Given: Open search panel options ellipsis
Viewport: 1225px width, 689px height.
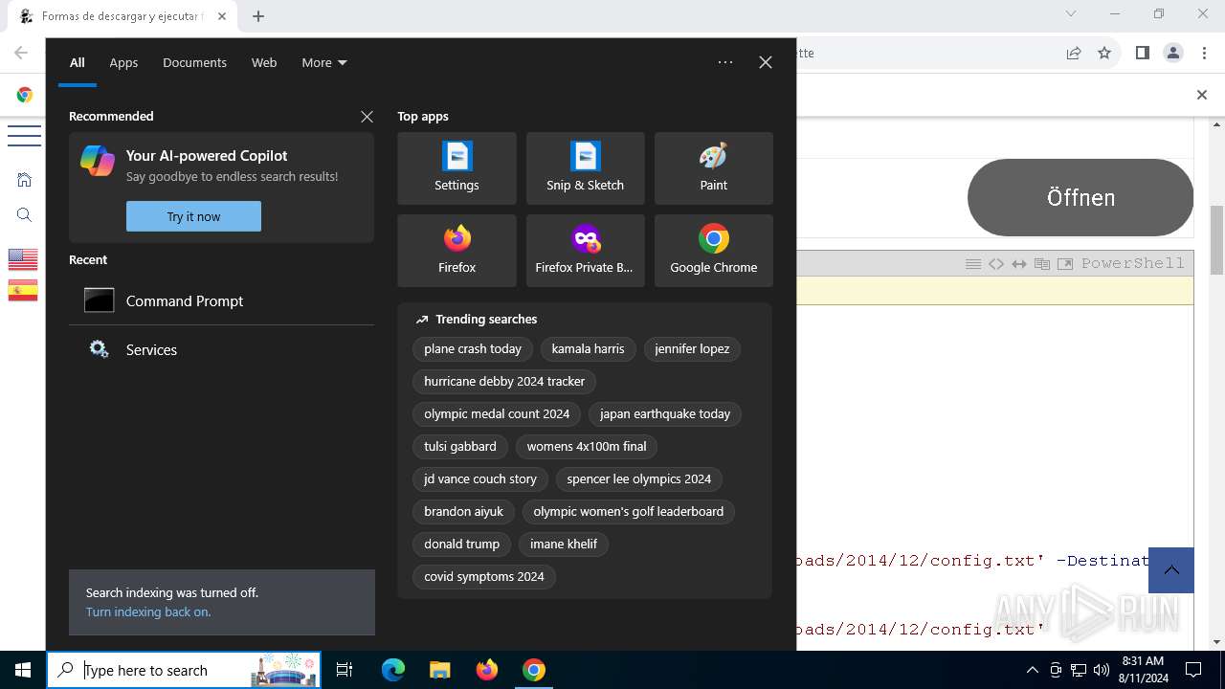Looking at the screenshot, I should [725, 62].
